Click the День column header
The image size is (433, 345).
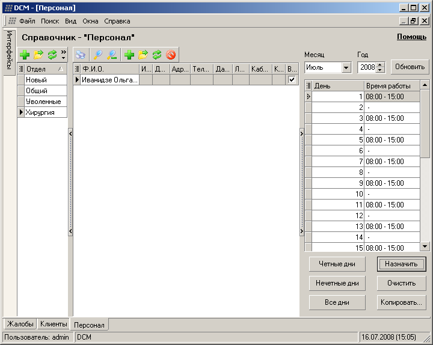coord(338,86)
